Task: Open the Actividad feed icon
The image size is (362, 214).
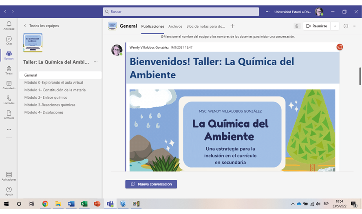Action: (x=9, y=25)
